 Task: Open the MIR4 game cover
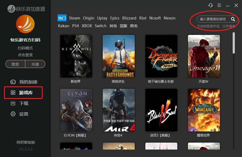119,110
